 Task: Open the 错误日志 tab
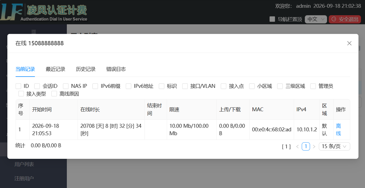point(116,69)
